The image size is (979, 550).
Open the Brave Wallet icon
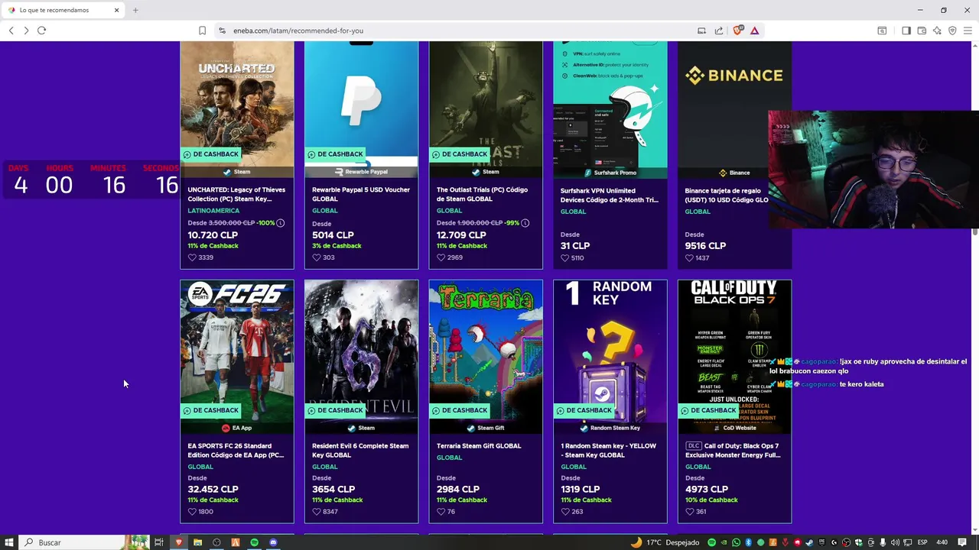pyautogui.click(x=922, y=31)
